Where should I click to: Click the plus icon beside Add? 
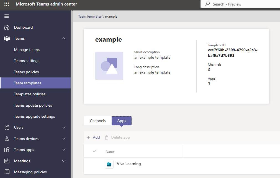point(88,137)
